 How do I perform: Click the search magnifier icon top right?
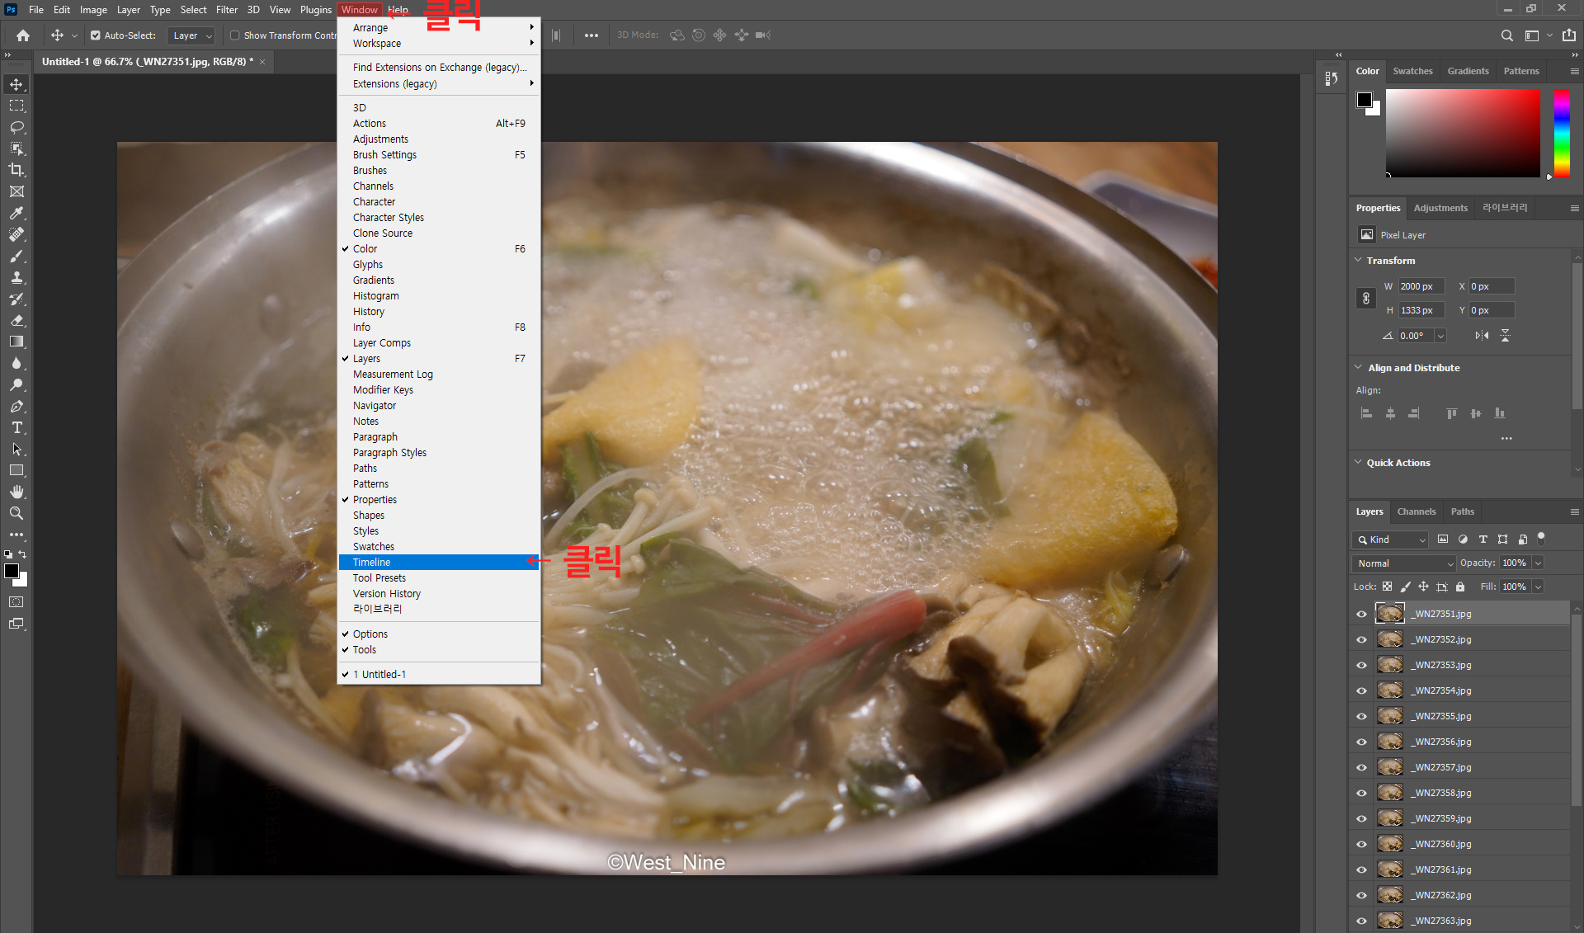[x=1506, y=35]
